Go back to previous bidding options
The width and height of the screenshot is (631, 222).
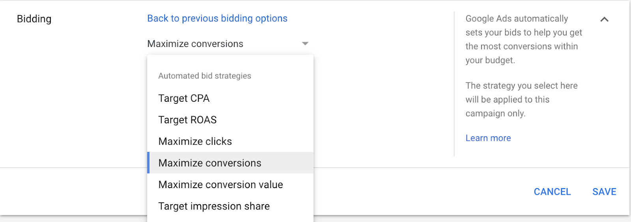pos(217,19)
